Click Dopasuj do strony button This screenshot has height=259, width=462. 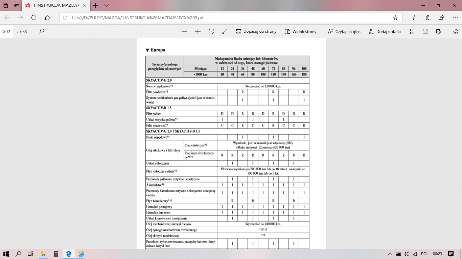pyautogui.click(x=256, y=31)
